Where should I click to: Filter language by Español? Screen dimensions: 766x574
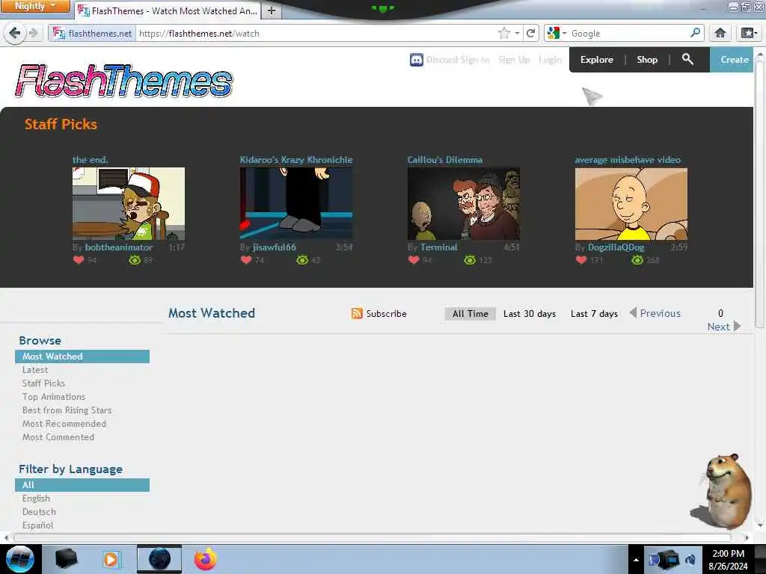(37, 525)
